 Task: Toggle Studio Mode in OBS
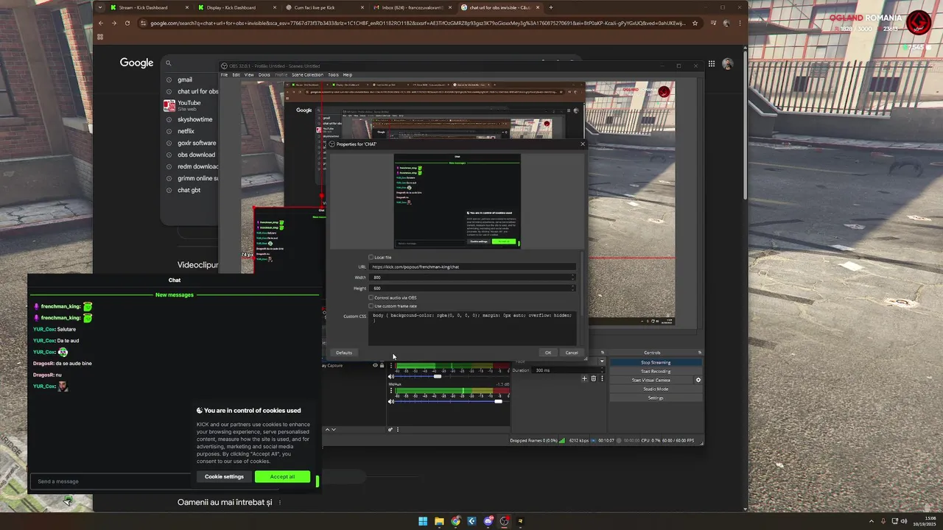point(655,389)
